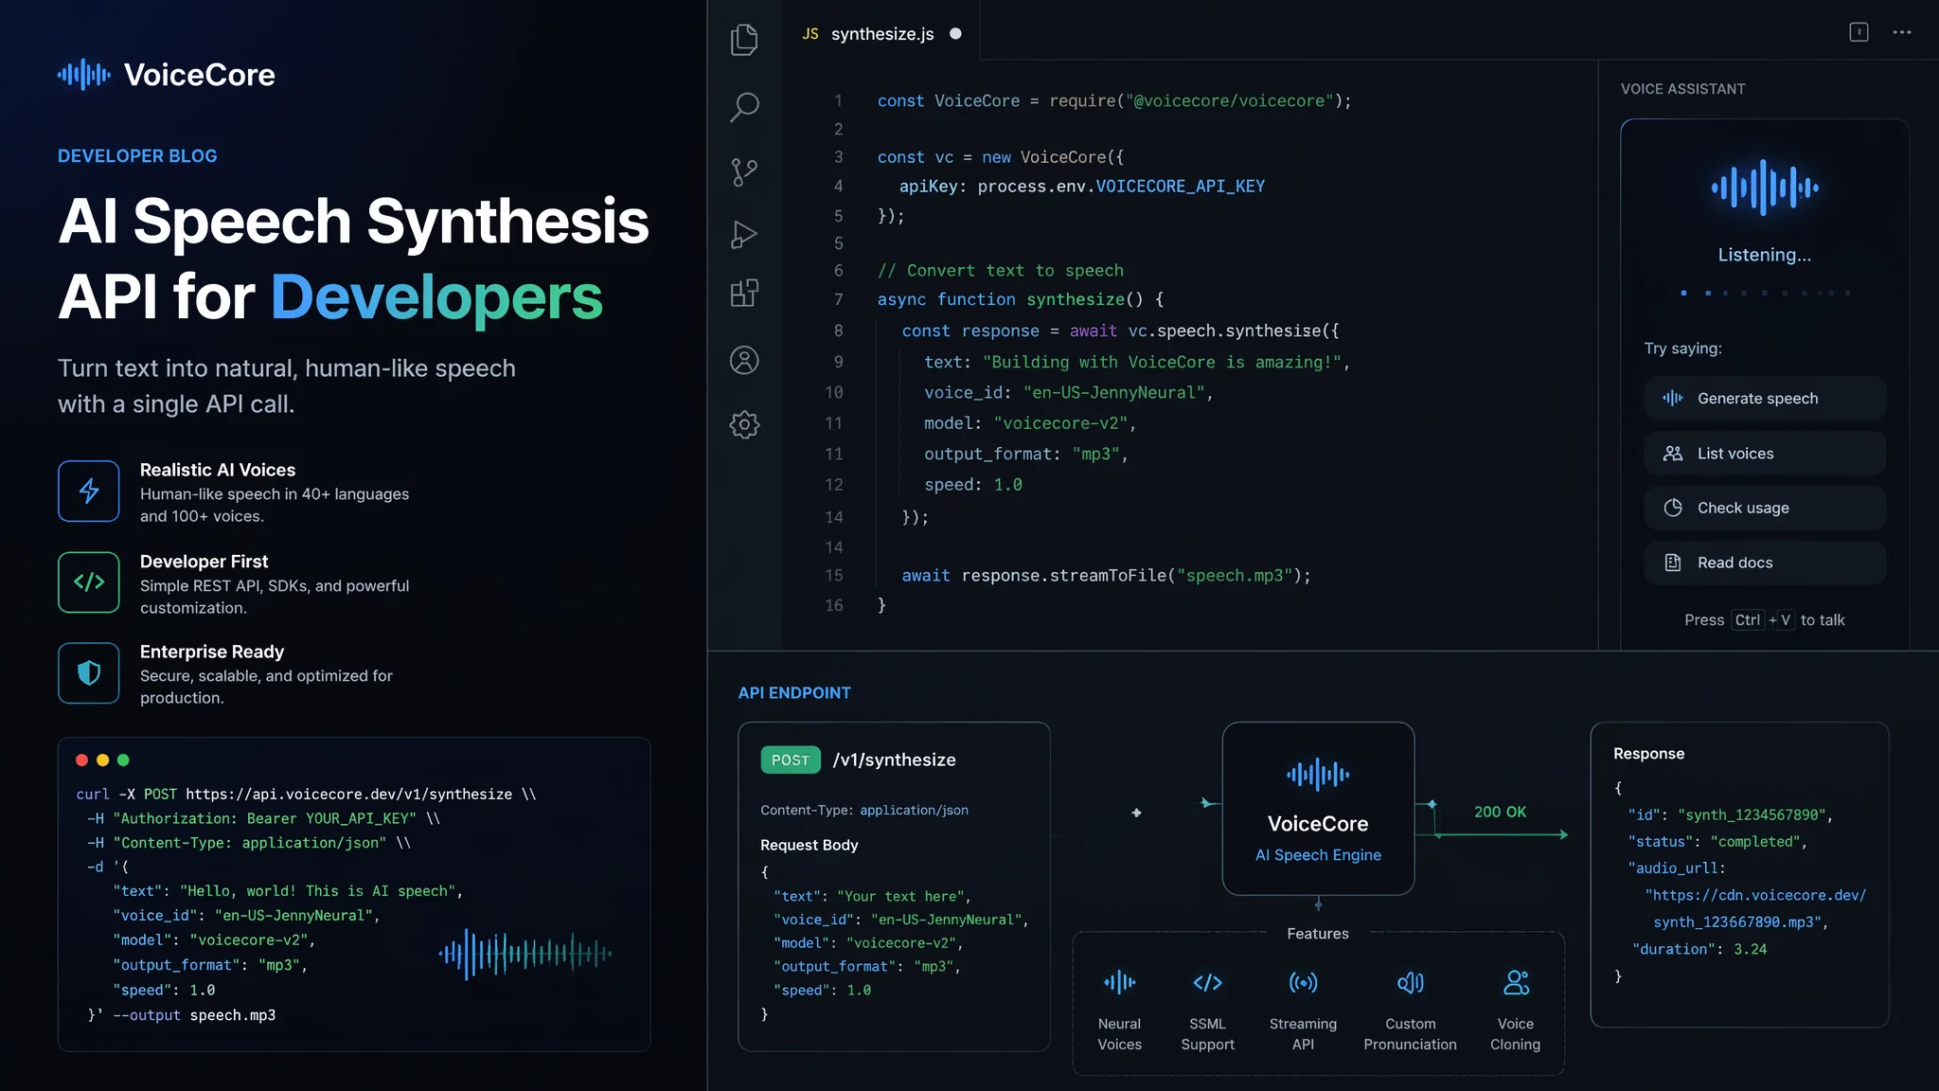
Task: Click the "synth_1234567890" id value in Response
Action: point(1752,814)
